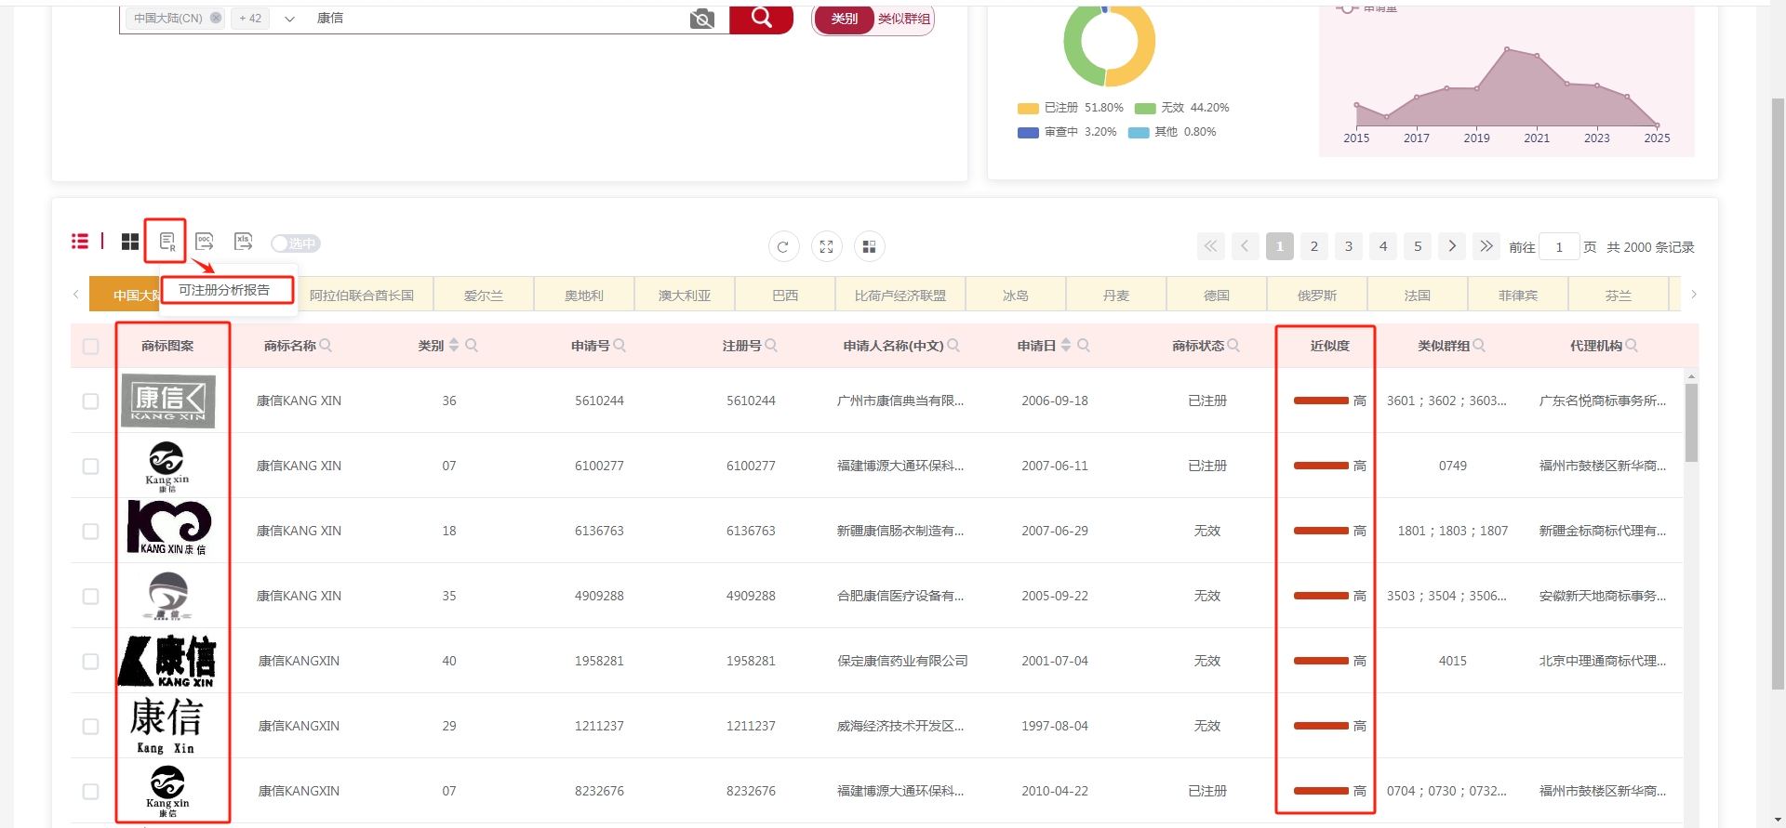The height and width of the screenshot is (828, 1786).
Task: Sort results by 类别 column
Action: [454, 345]
